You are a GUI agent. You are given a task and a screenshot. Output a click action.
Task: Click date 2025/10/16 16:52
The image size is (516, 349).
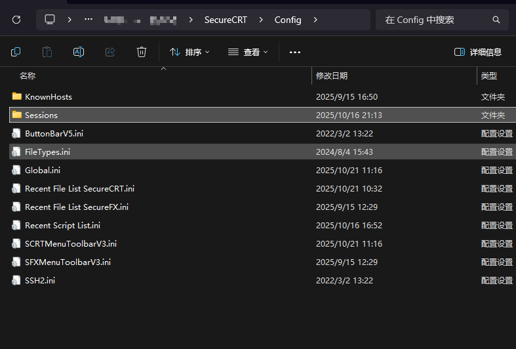tap(349, 226)
